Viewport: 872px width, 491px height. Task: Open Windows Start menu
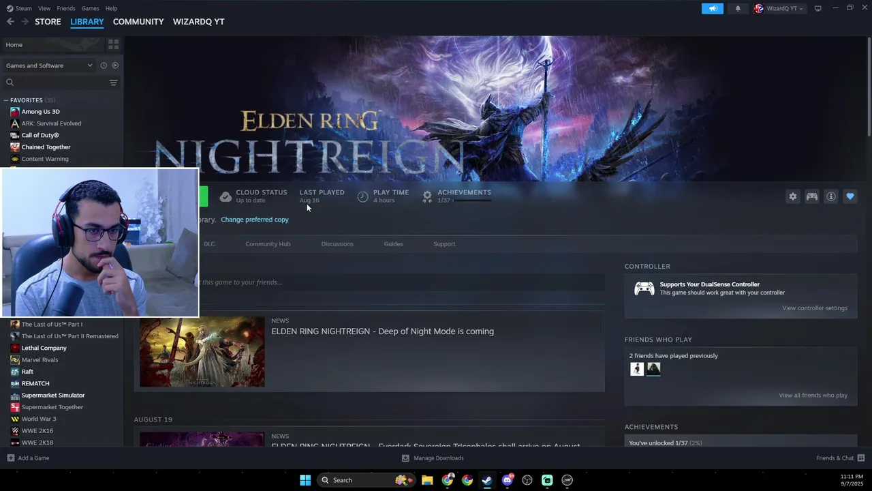305,480
